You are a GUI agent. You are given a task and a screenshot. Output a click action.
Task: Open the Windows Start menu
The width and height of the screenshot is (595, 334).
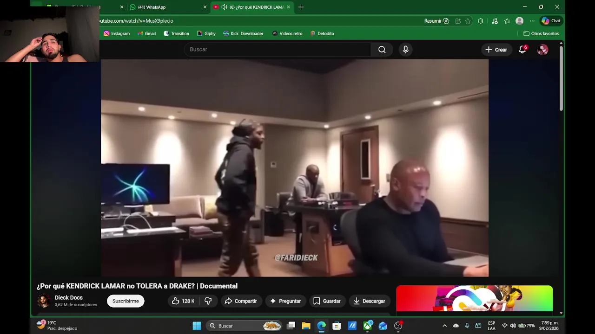(197, 326)
